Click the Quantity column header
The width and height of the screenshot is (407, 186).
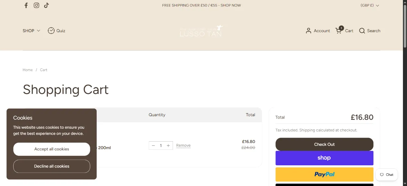click(x=157, y=115)
